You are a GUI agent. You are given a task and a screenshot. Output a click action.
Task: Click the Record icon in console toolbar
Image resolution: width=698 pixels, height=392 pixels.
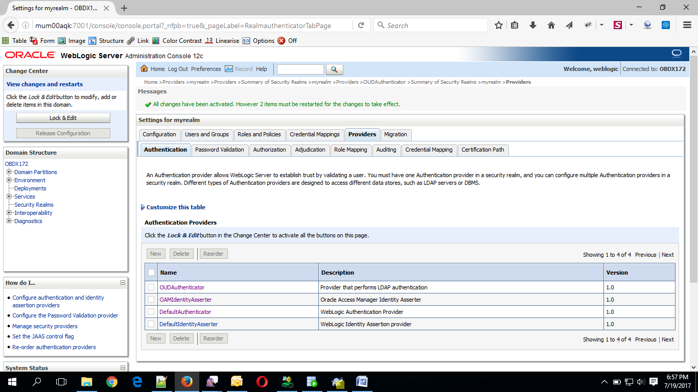click(x=229, y=69)
